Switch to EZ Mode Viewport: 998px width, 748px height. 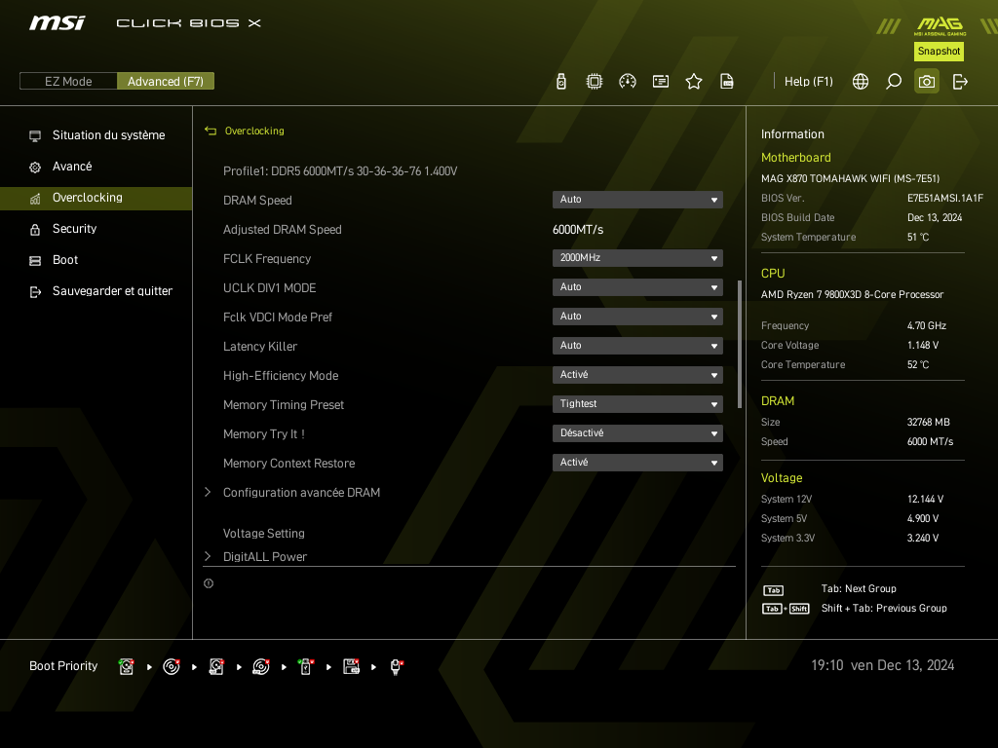click(x=68, y=82)
